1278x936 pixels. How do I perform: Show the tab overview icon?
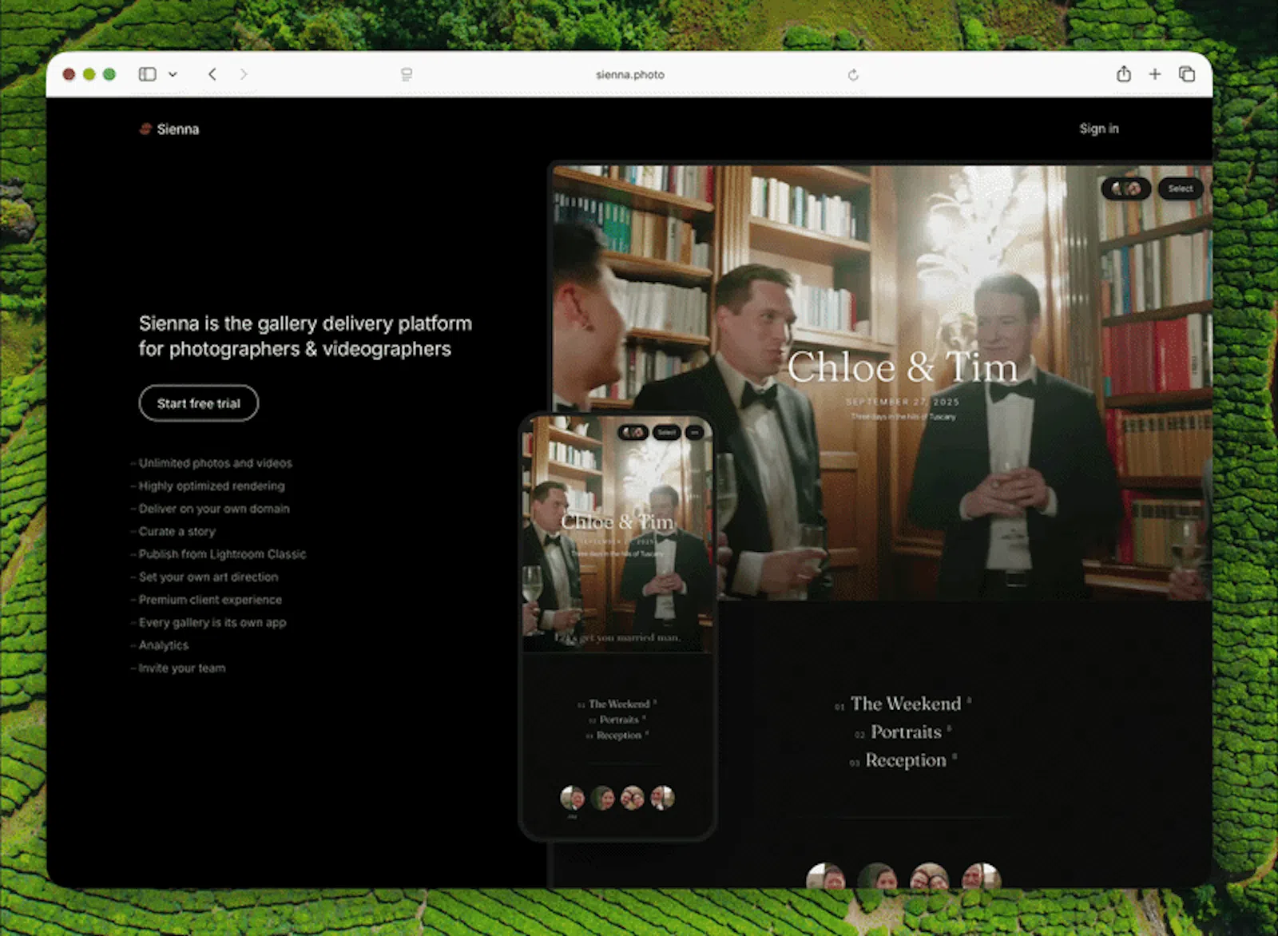(x=1187, y=74)
